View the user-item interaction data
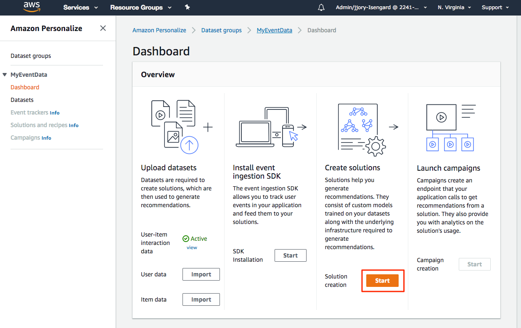The height and width of the screenshot is (328, 521). tap(192, 247)
